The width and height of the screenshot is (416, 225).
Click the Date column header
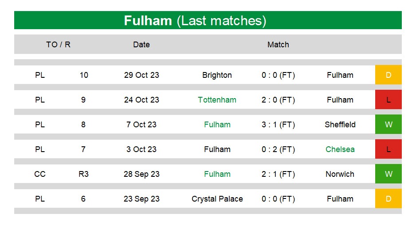141,44
